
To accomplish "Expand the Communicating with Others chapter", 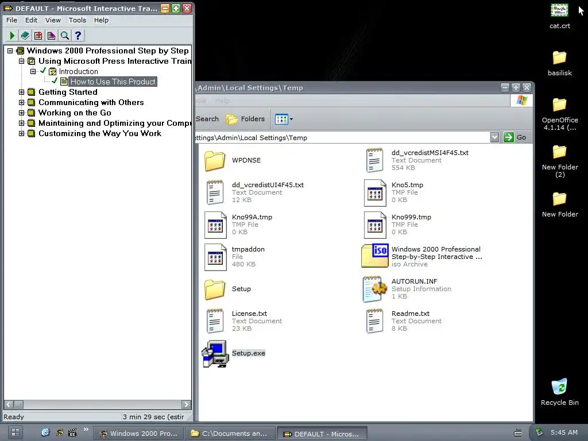I will point(21,102).
